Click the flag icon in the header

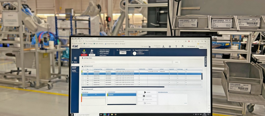(x=183, y=46)
